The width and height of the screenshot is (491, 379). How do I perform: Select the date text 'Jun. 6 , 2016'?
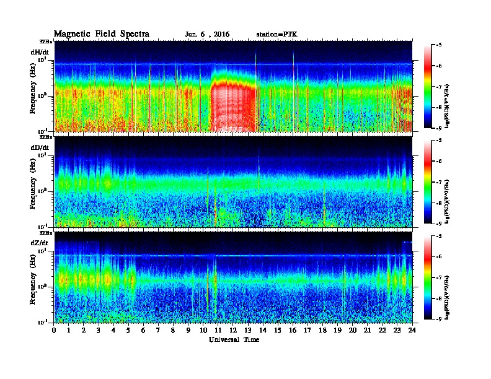click(207, 35)
